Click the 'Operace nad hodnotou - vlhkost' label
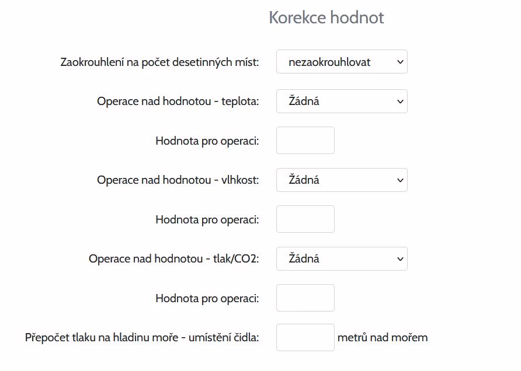 [x=178, y=180]
